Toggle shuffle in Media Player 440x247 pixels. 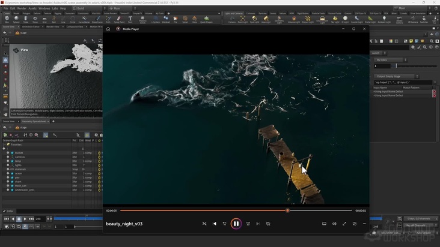click(204, 224)
